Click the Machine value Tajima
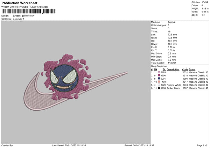This screenshot has width=210, height=148. (171, 22)
